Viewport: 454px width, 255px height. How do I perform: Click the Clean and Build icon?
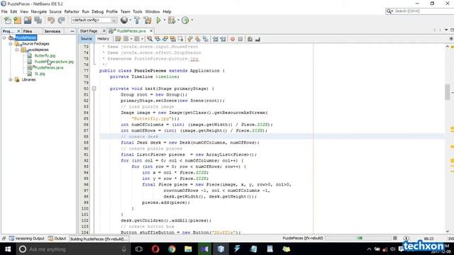[x=148, y=20]
